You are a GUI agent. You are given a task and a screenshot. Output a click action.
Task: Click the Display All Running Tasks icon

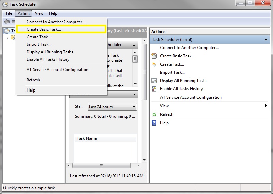[154, 81]
